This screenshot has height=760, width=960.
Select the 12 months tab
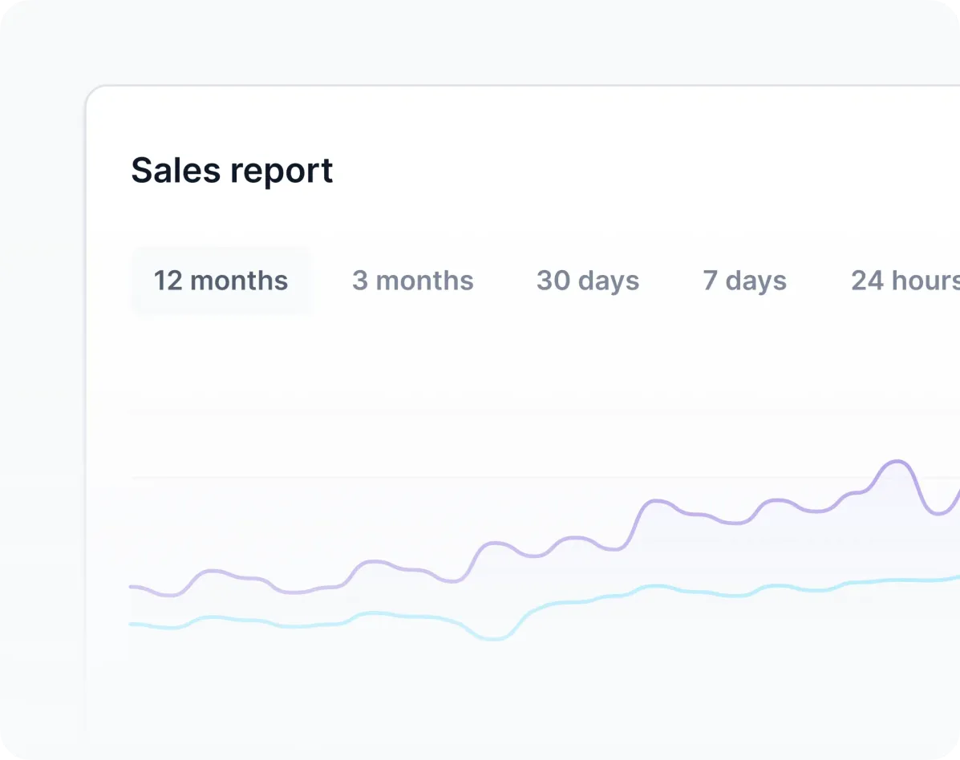pos(221,281)
